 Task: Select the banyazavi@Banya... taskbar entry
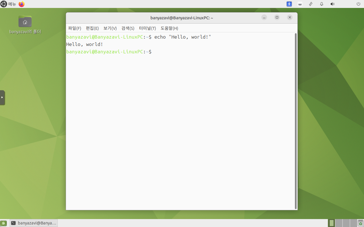[34, 223]
